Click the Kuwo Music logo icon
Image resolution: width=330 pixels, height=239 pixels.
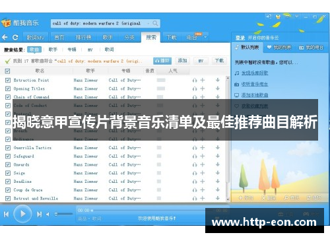pyautogui.click(x=6, y=23)
